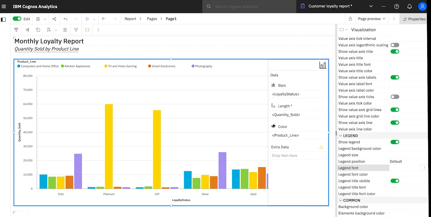Select the LoyaltyStatus data item
This screenshot has height=217, width=431.
[298, 94]
